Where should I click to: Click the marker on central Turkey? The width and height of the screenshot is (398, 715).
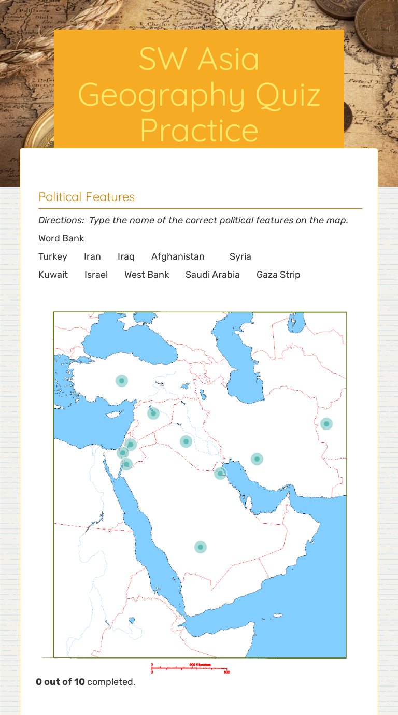(122, 380)
